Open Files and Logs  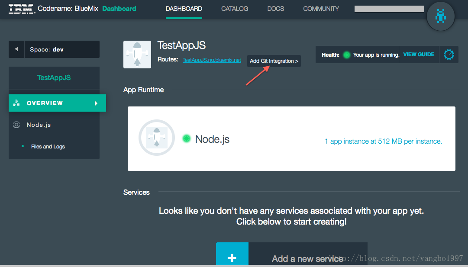pos(48,146)
